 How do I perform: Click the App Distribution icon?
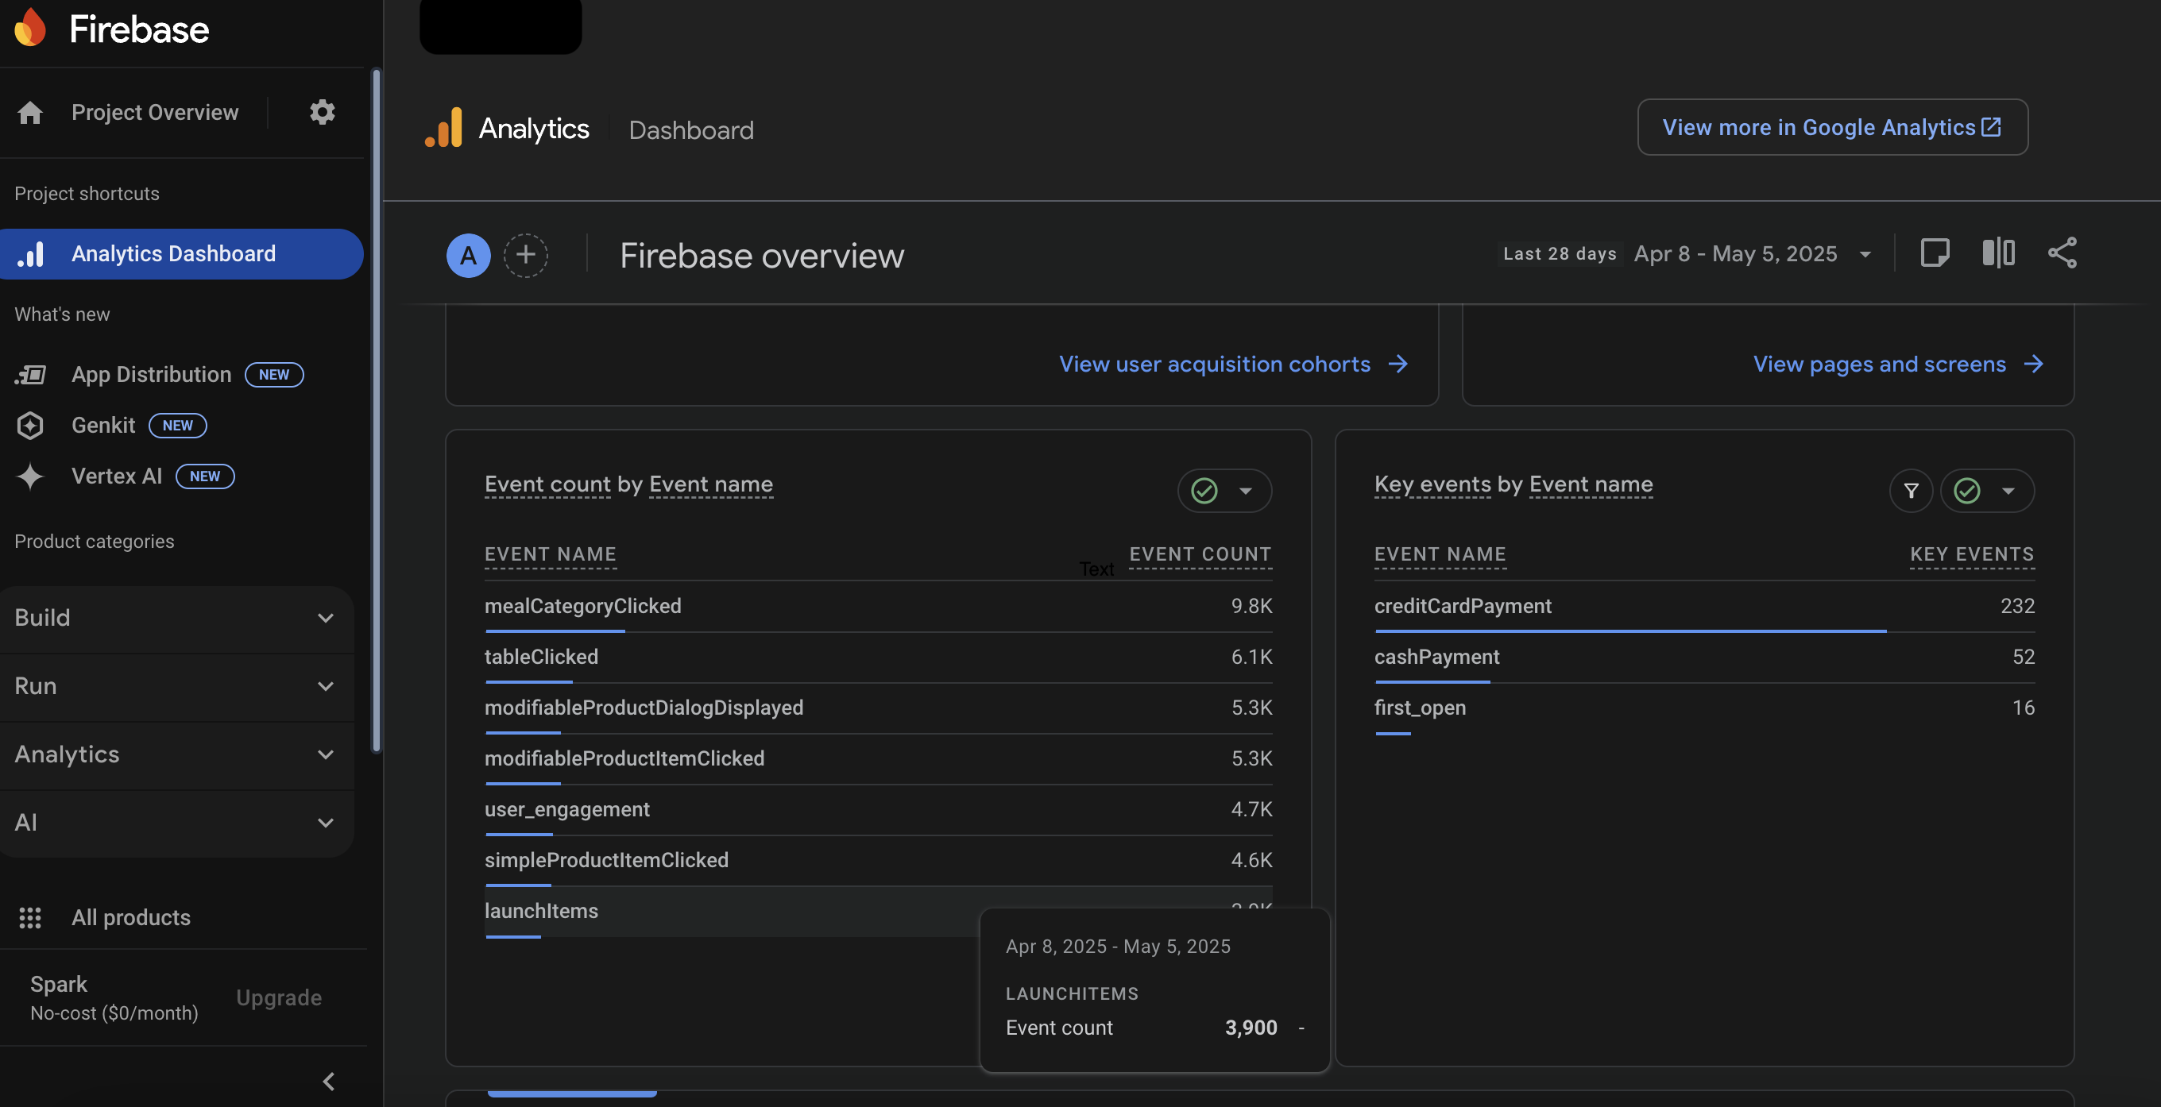[31, 375]
